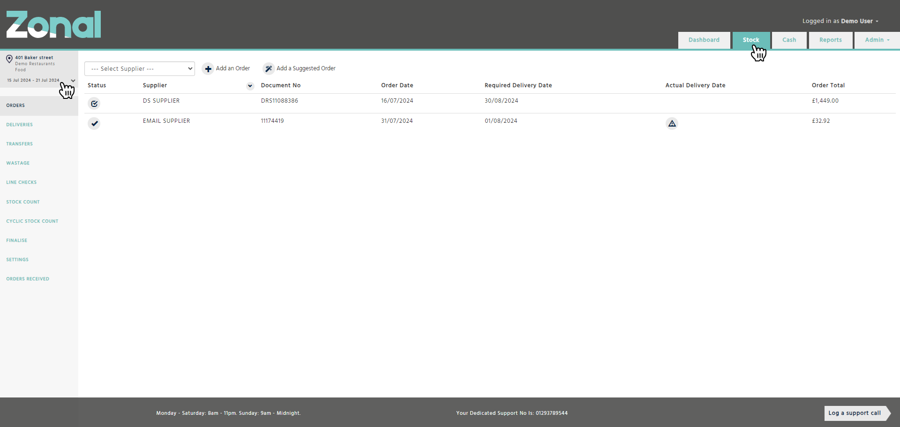Click required delivery date 30/08/2024
900x427 pixels.
[502, 101]
